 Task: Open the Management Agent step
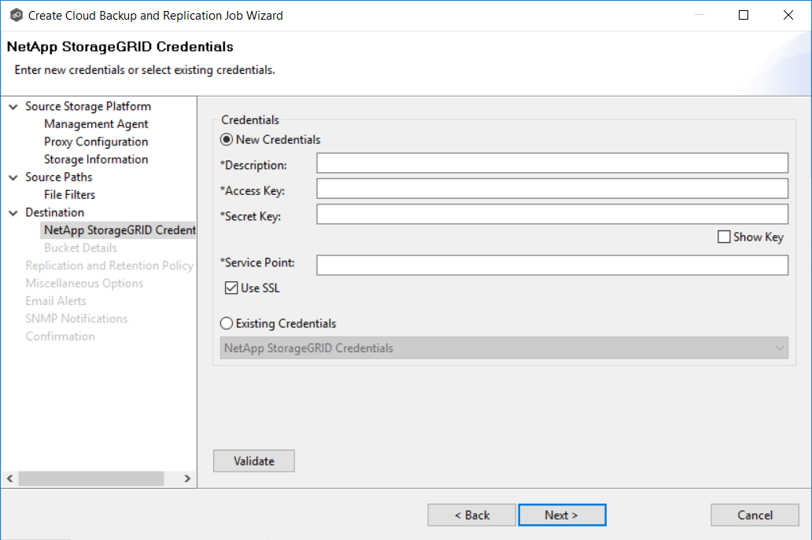(x=96, y=124)
